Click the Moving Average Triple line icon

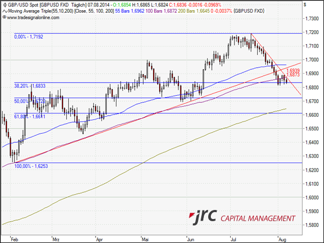(4, 11)
